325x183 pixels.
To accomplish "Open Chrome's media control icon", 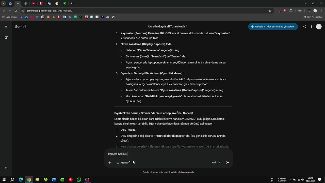I will coord(309,11).
